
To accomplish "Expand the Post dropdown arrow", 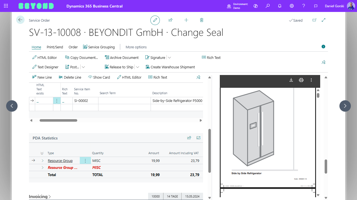I will tap(83, 67).
